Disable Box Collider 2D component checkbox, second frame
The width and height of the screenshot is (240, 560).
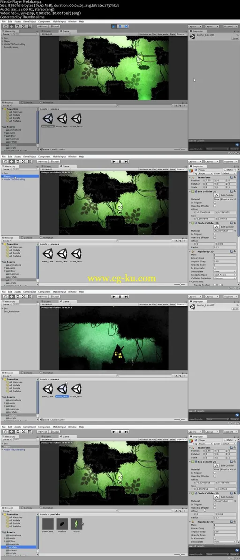(x=196, y=191)
